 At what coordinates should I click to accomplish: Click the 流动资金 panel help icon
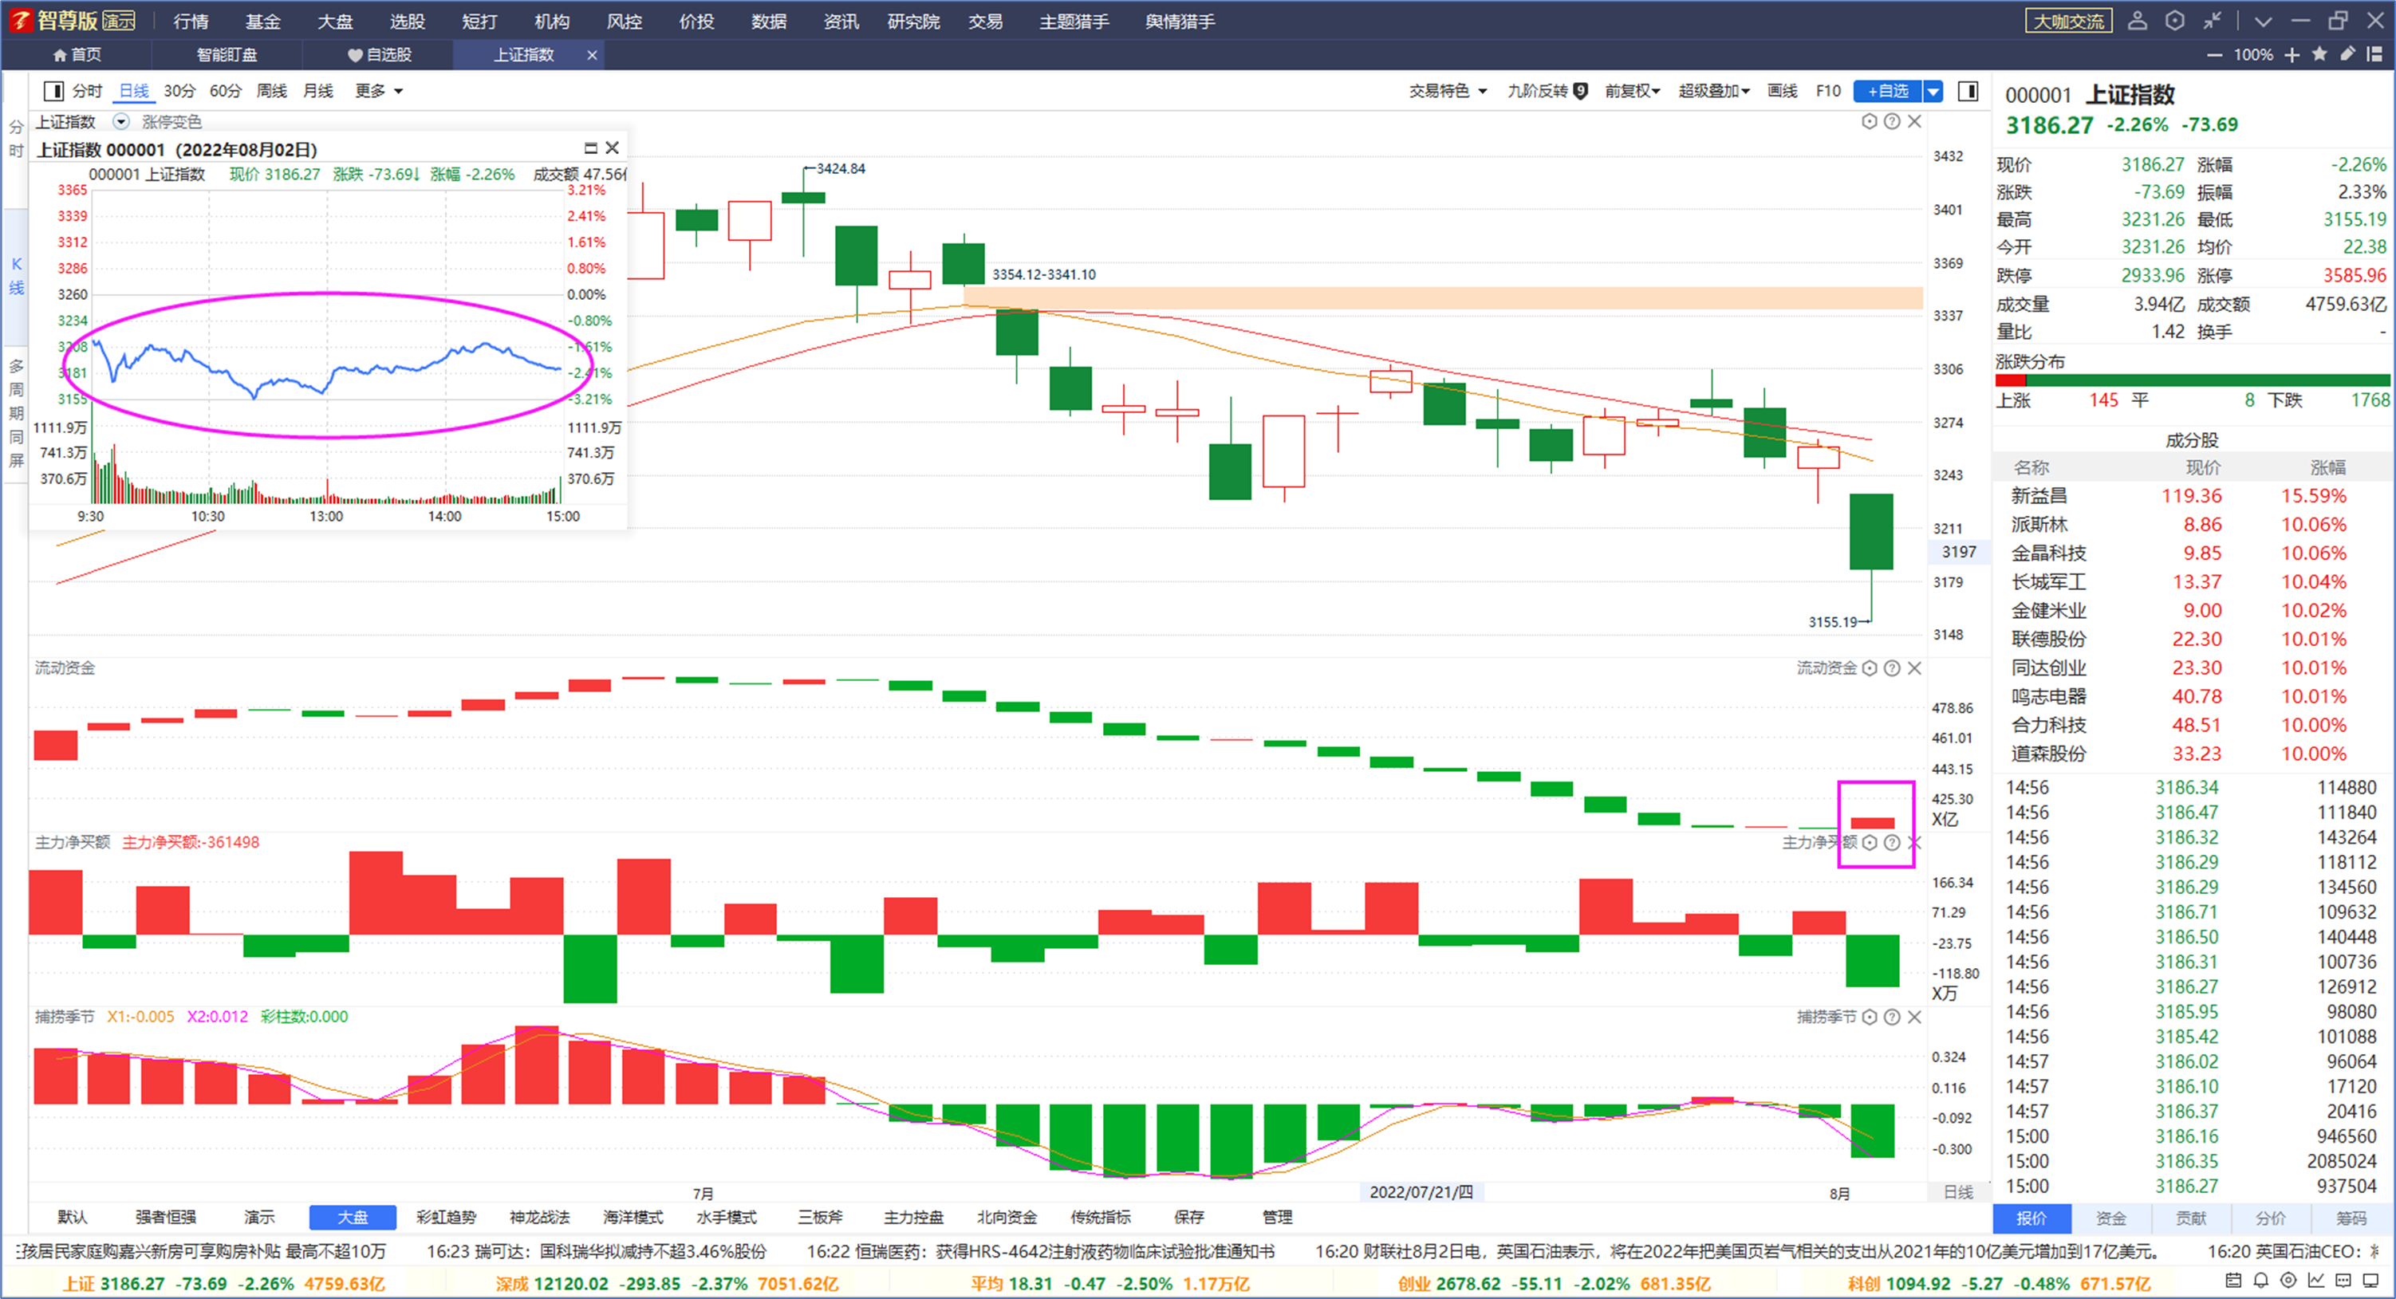pyautogui.click(x=1892, y=667)
